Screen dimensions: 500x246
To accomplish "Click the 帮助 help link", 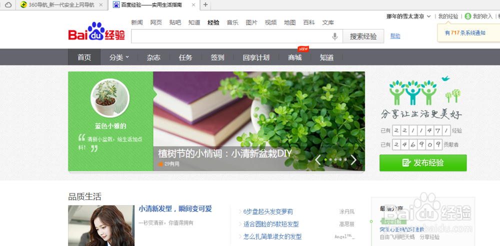I will [x=395, y=36].
